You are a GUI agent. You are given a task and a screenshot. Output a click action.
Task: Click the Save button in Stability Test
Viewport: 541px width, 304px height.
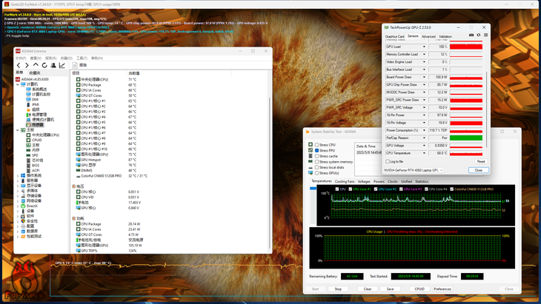pyautogui.click(x=391, y=289)
